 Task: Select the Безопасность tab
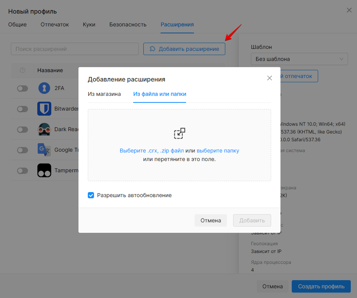click(128, 24)
